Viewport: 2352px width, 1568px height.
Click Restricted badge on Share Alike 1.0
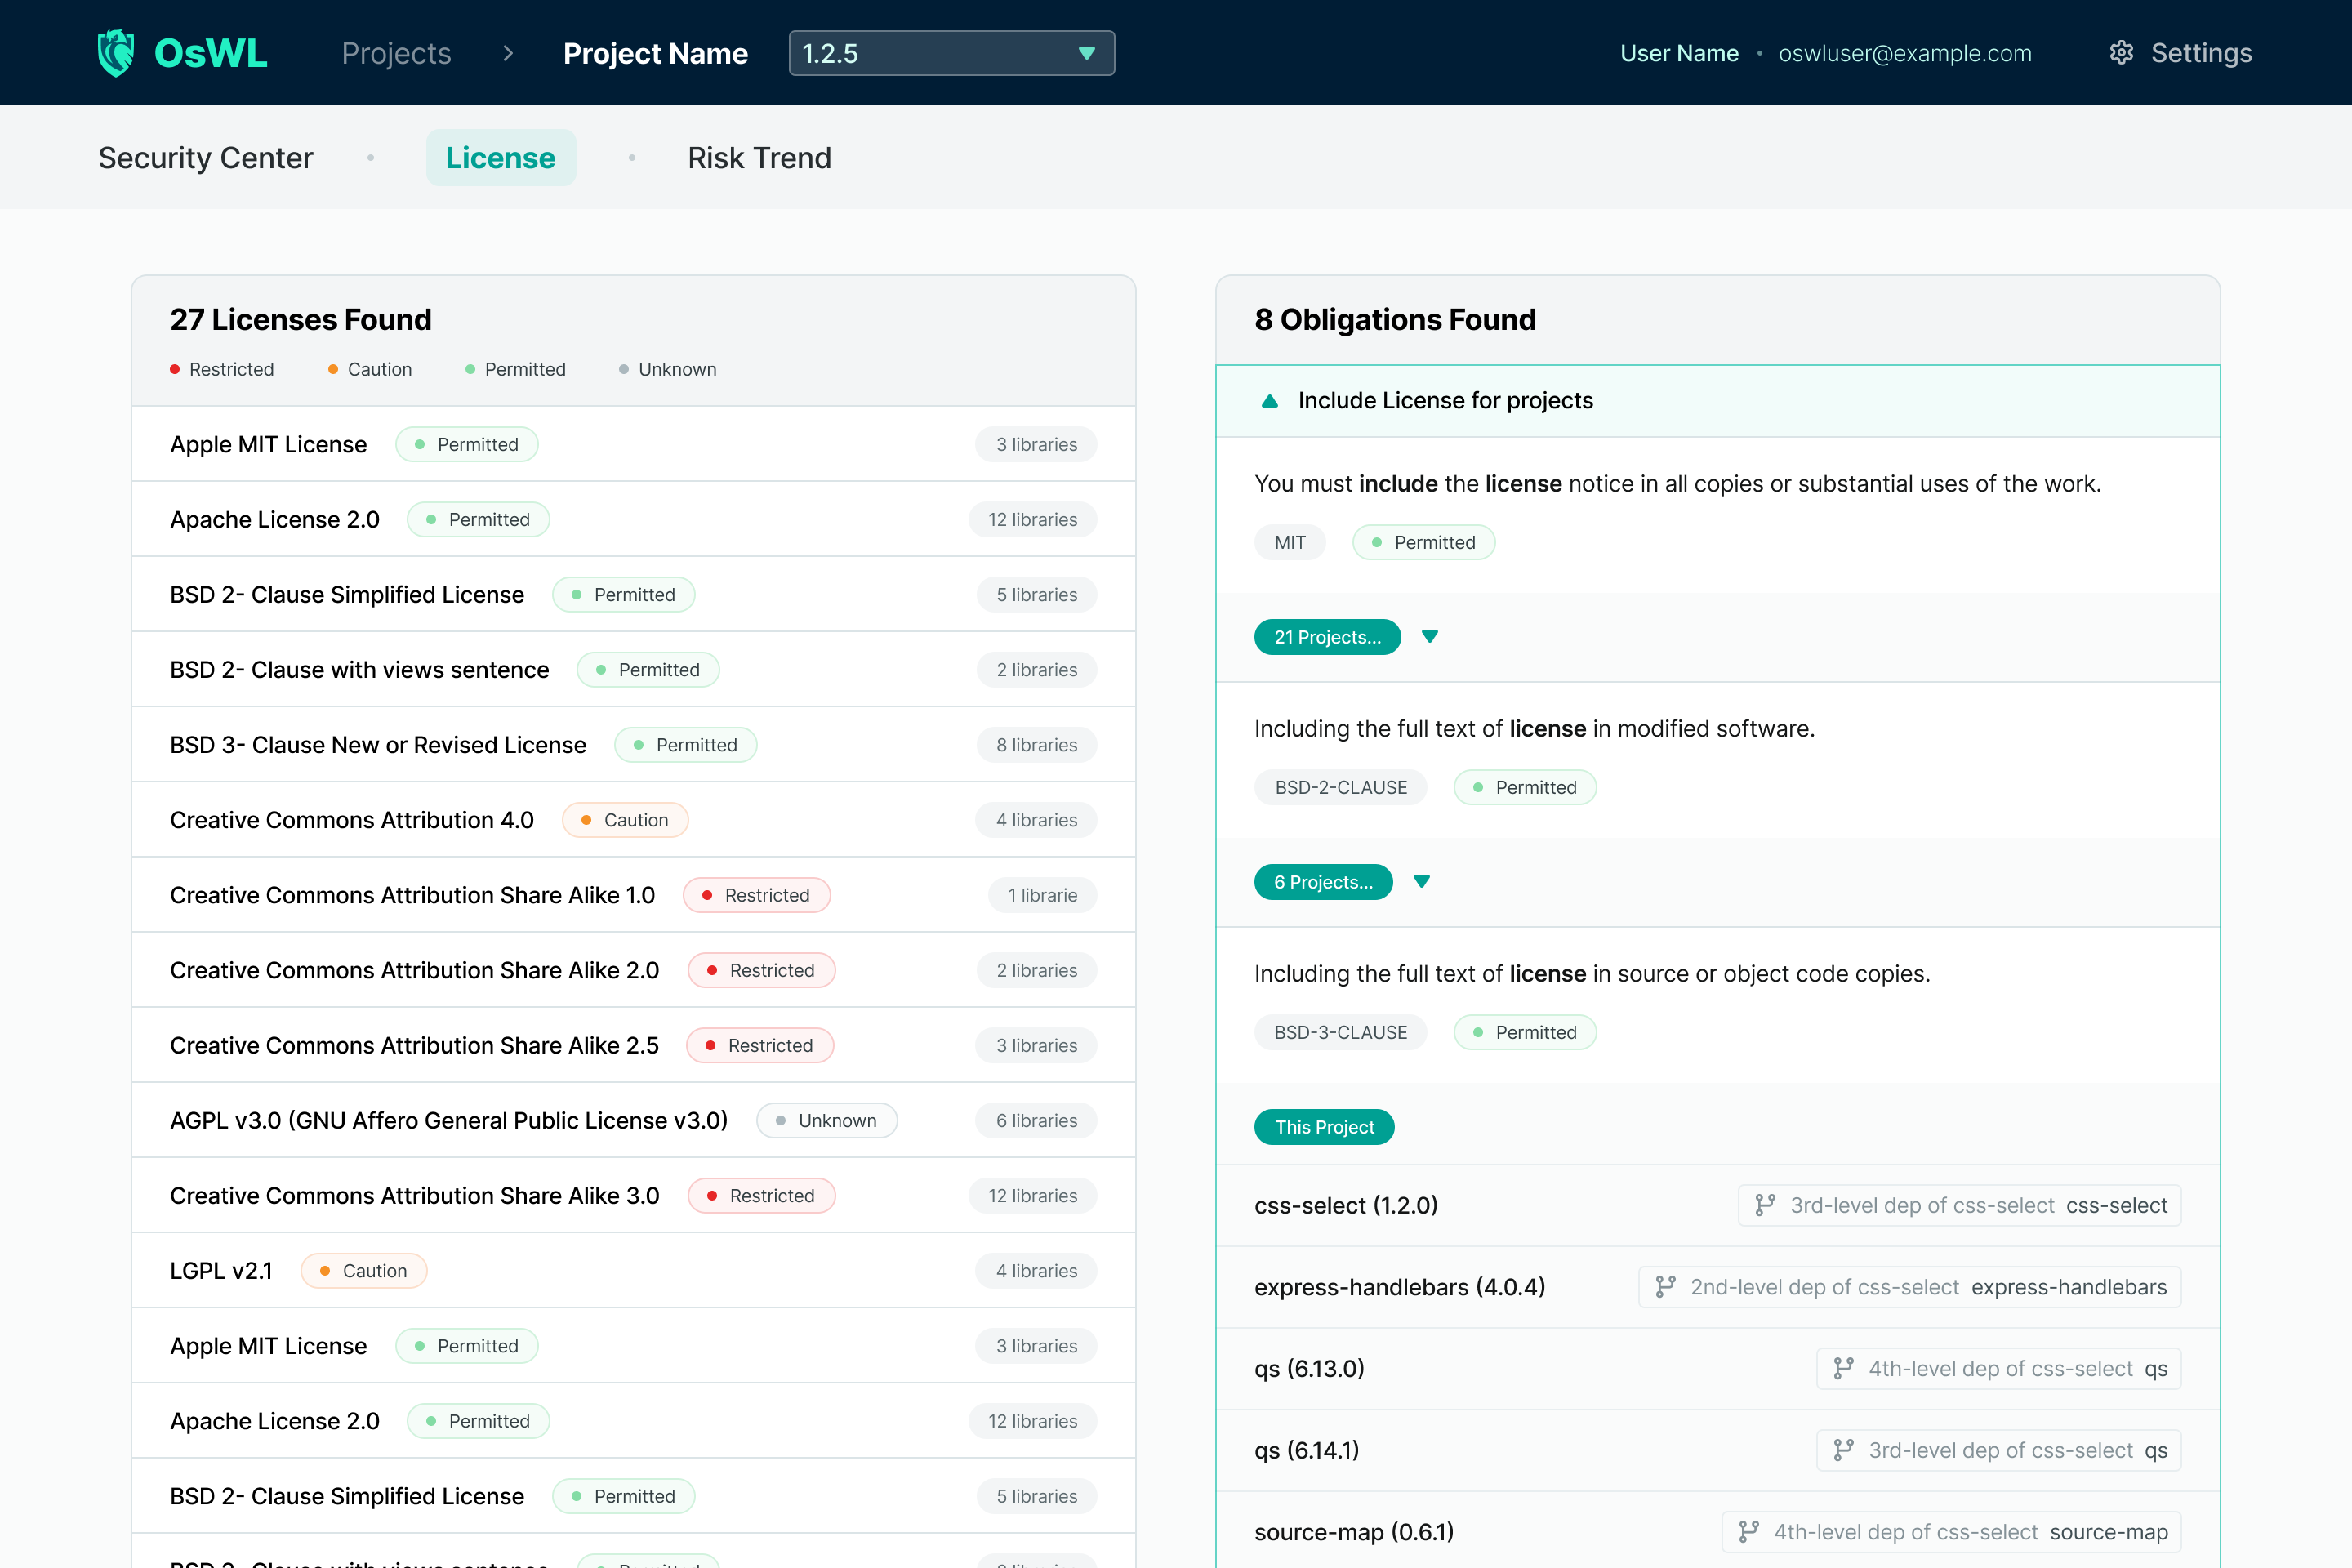(x=757, y=895)
